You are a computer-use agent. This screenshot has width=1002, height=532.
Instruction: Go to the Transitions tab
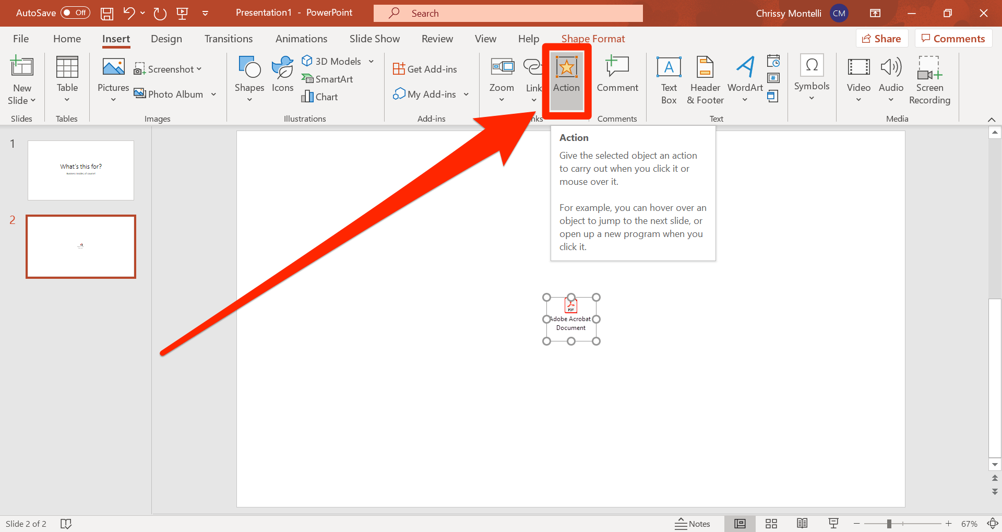[x=229, y=39]
